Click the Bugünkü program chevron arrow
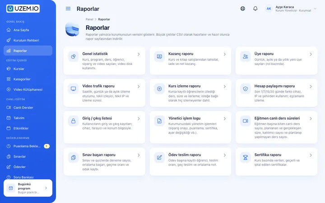 [x=46, y=188]
